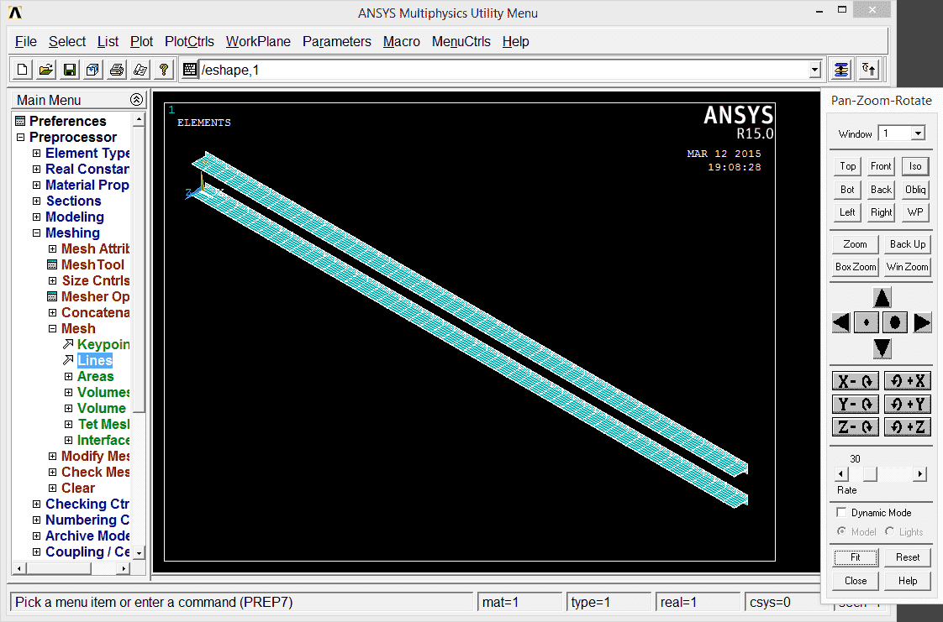This screenshot has height=622, width=943.
Task: Enable the Dynamic Mode checkbox
Action: [x=841, y=512]
